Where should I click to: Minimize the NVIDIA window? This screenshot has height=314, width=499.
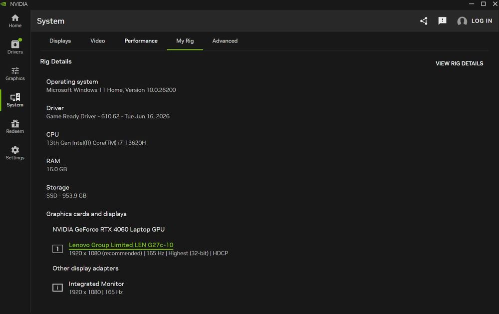pyautogui.click(x=472, y=4)
